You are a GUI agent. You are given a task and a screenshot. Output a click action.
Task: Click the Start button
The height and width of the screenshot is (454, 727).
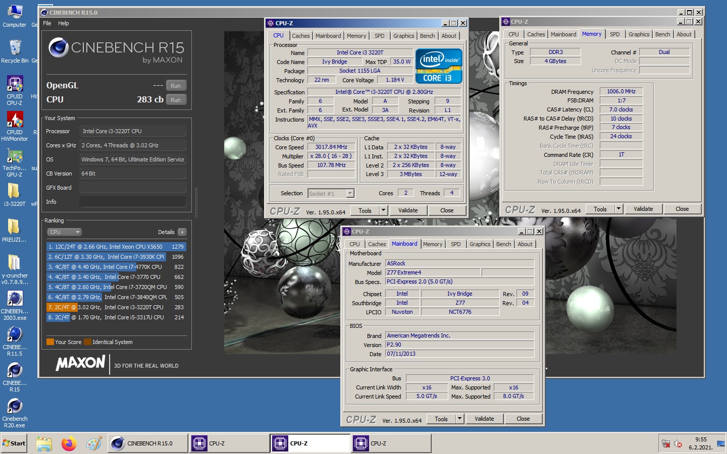coord(14,443)
